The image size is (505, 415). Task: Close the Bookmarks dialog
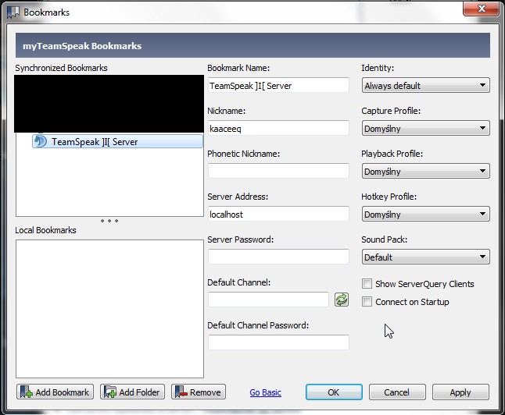[482, 9]
